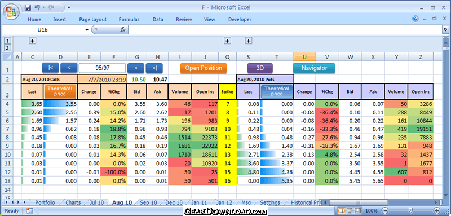Select the -100.0% change cell

pyautogui.click(x=114, y=172)
